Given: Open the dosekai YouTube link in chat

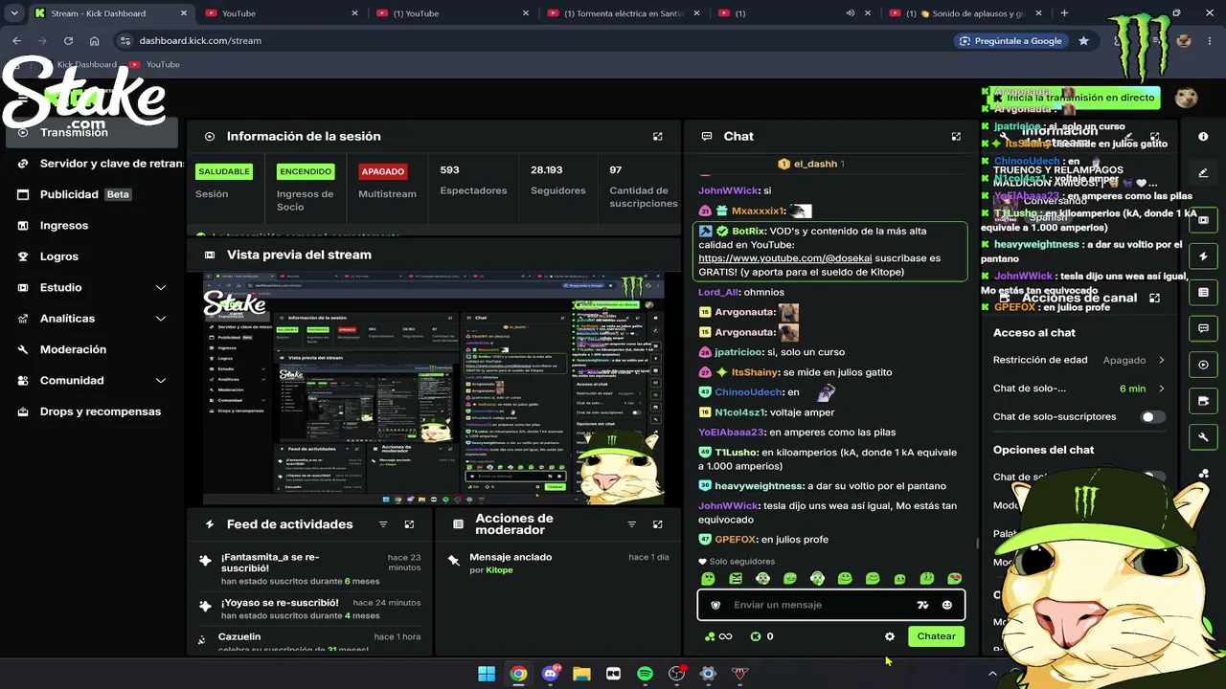Looking at the screenshot, I should point(785,258).
